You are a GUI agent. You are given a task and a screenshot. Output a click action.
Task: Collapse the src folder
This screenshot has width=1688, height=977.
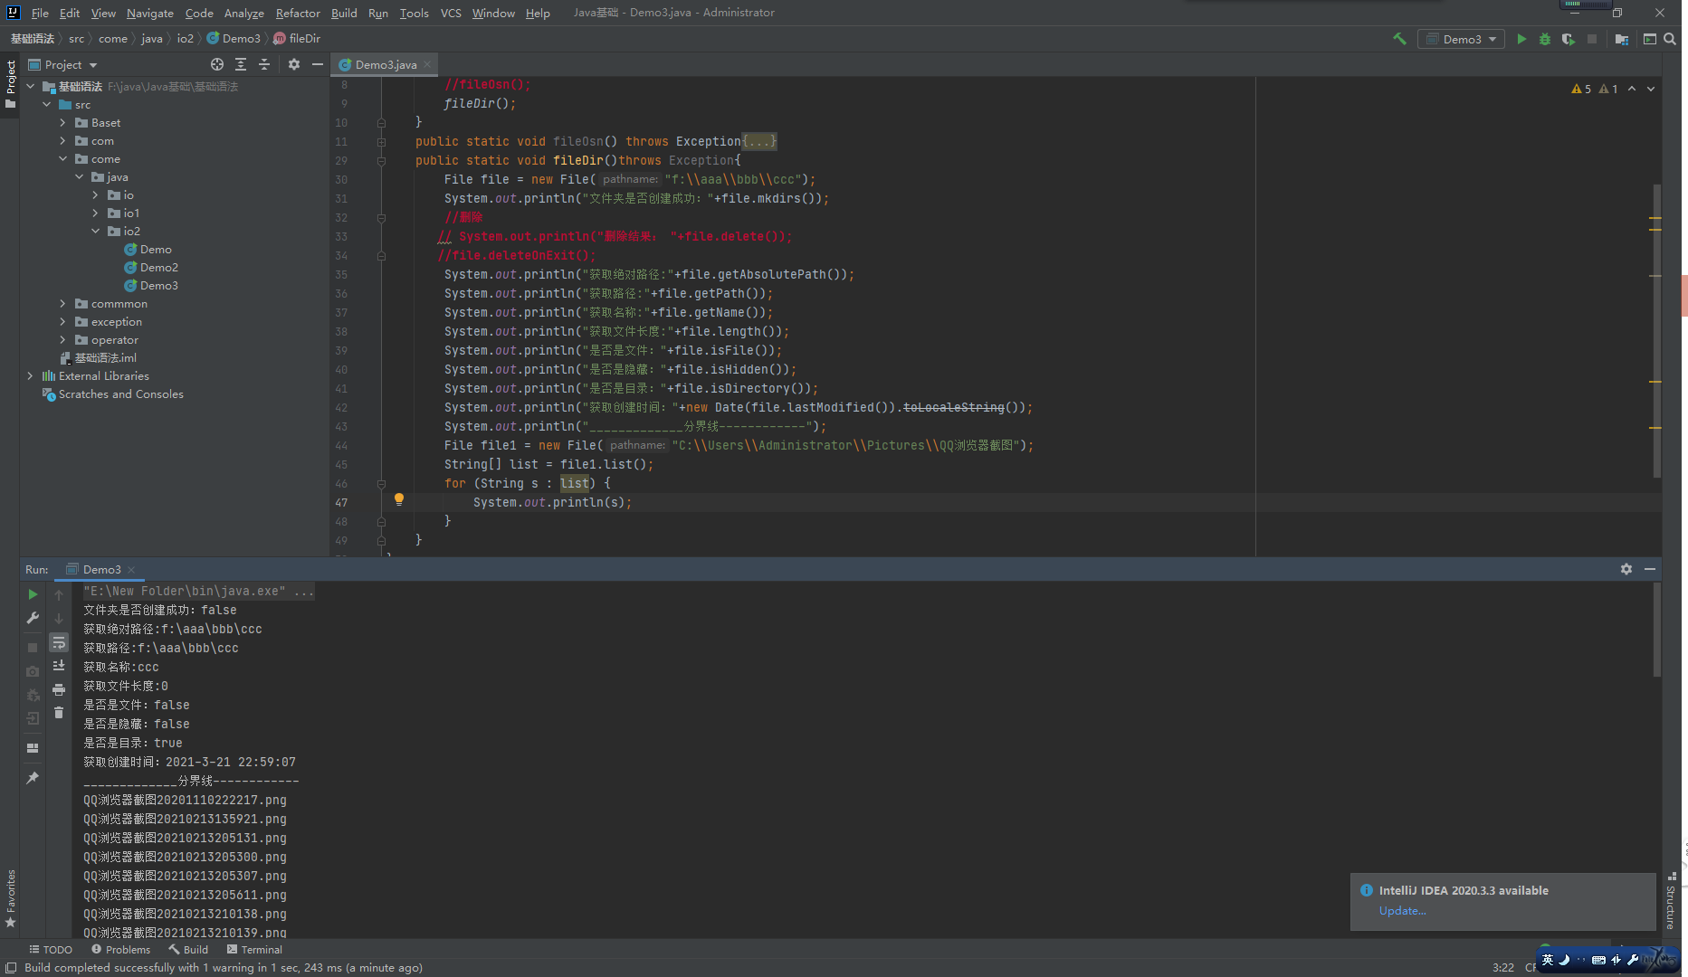pos(47,105)
